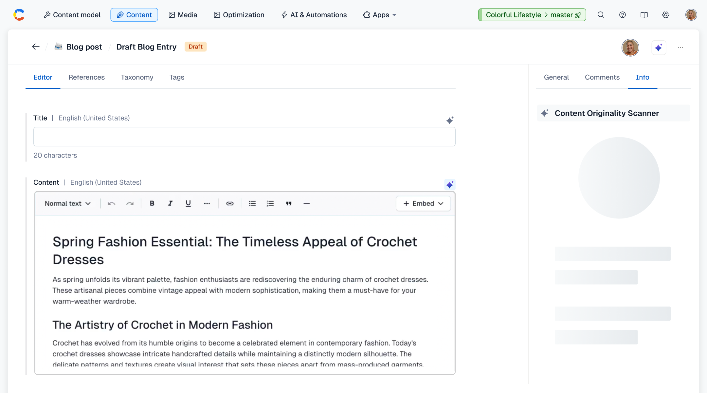Toggle bold formatting in editor toolbar

(x=152, y=203)
